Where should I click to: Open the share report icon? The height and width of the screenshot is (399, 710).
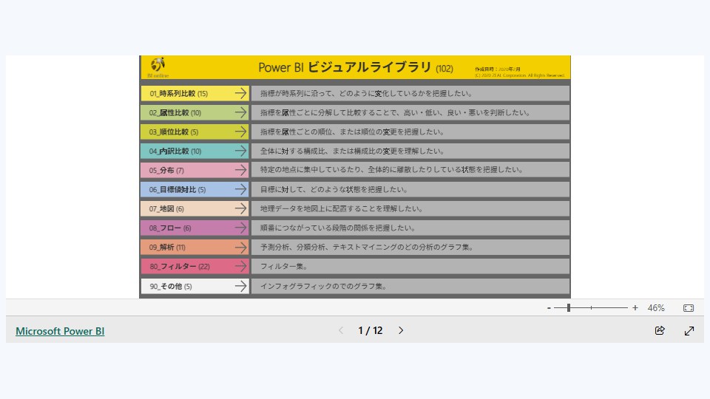660,331
